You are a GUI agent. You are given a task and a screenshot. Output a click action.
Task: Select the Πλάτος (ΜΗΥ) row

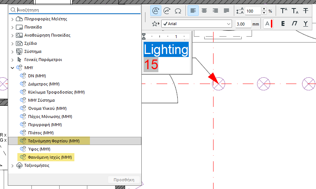pos(75,133)
